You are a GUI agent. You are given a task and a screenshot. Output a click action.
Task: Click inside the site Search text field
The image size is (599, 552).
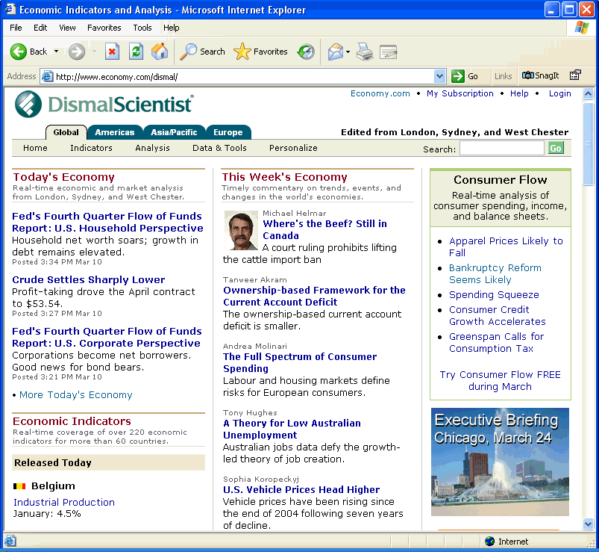click(501, 148)
